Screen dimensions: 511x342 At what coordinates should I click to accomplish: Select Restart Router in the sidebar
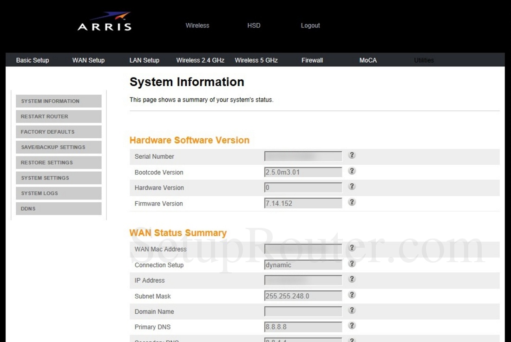tap(59, 116)
